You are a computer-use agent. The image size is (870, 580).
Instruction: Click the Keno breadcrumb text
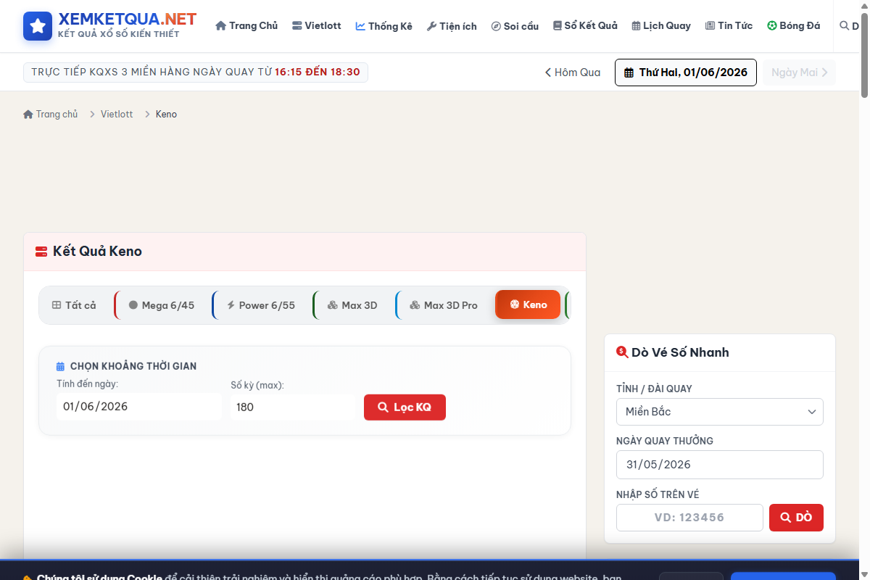pos(166,114)
